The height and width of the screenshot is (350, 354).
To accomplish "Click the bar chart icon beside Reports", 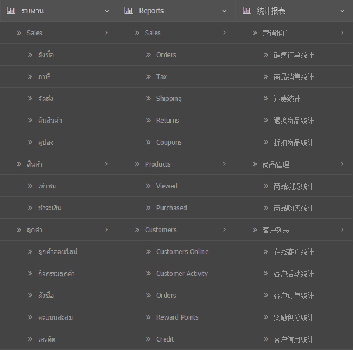I will (129, 11).
